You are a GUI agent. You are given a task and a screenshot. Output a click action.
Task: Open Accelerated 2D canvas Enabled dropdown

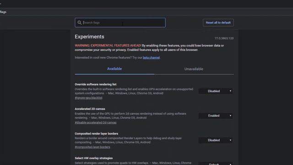[216, 115]
